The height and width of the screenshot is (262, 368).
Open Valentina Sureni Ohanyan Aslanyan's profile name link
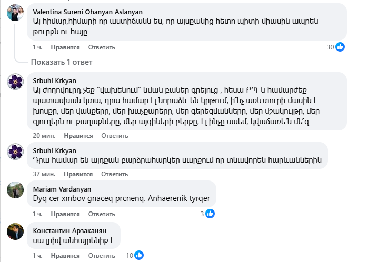87,12
